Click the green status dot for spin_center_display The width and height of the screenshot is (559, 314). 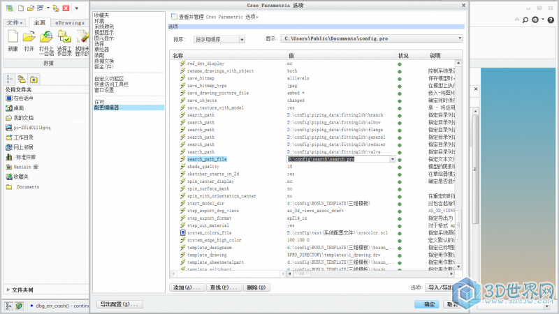pos(400,181)
